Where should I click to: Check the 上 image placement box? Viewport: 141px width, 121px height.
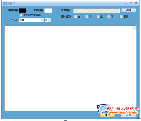[98, 17]
